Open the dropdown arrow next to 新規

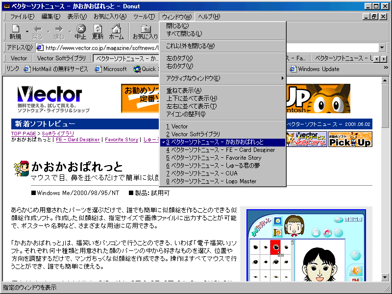pyautogui.click(x=27, y=32)
